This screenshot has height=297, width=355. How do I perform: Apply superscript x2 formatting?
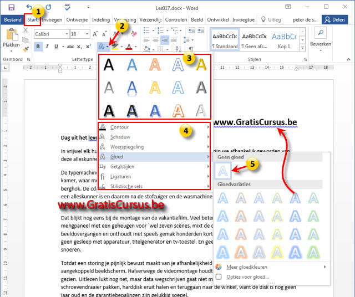click(88, 47)
